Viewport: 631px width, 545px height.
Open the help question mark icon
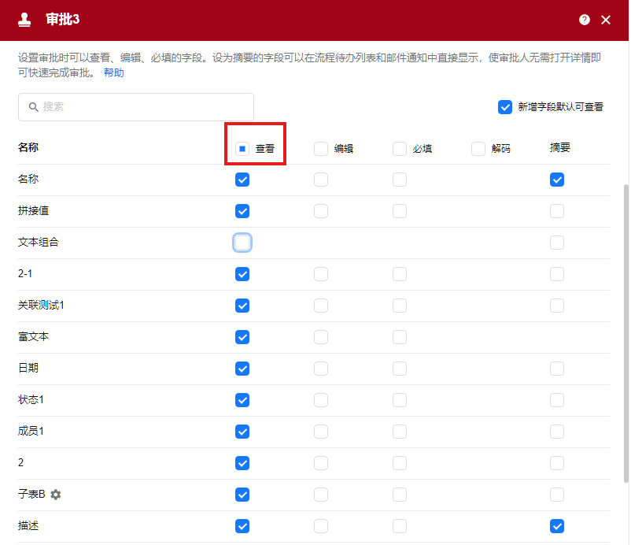585,20
